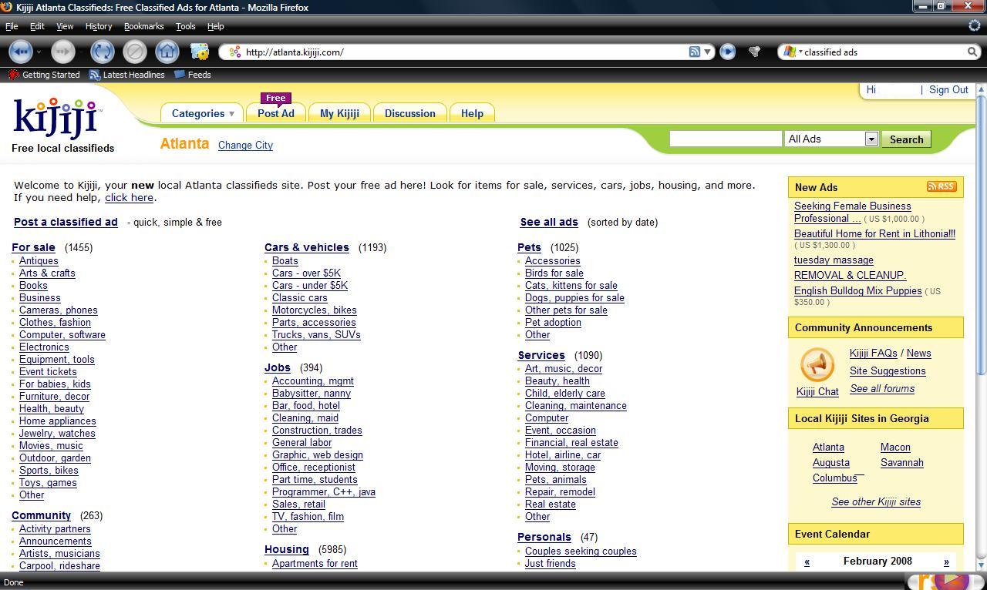Open See all ads link
This screenshot has height=590, width=987.
pos(549,222)
